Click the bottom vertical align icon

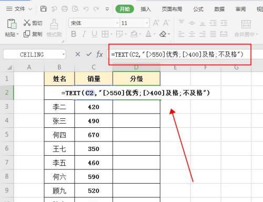click(x=203, y=24)
